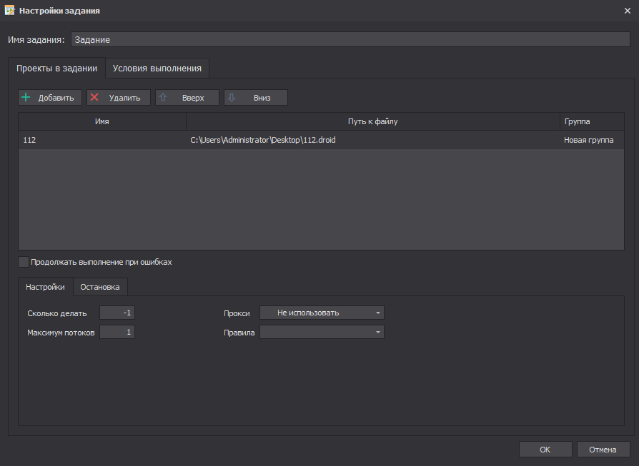Click the down arrow move icon
Screen dimensions: 639x466
pyautogui.click(x=232, y=98)
